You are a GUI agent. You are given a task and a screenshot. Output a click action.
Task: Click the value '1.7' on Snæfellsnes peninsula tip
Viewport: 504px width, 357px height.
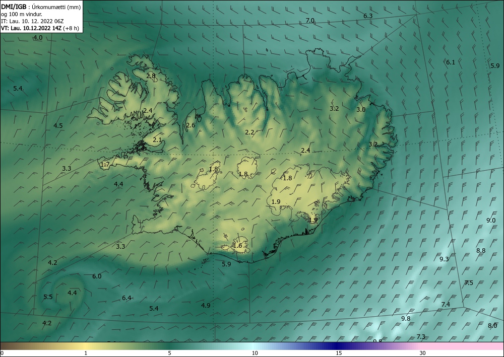pyautogui.click(x=105, y=165)
